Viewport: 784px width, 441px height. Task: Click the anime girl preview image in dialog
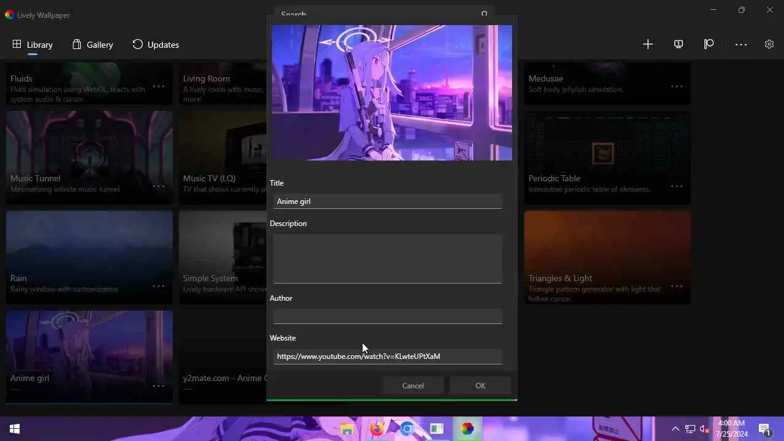pyautogui.click(x=392, y=92)
